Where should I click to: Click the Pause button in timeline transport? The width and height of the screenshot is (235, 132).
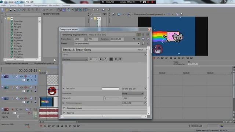pos(58,126)
